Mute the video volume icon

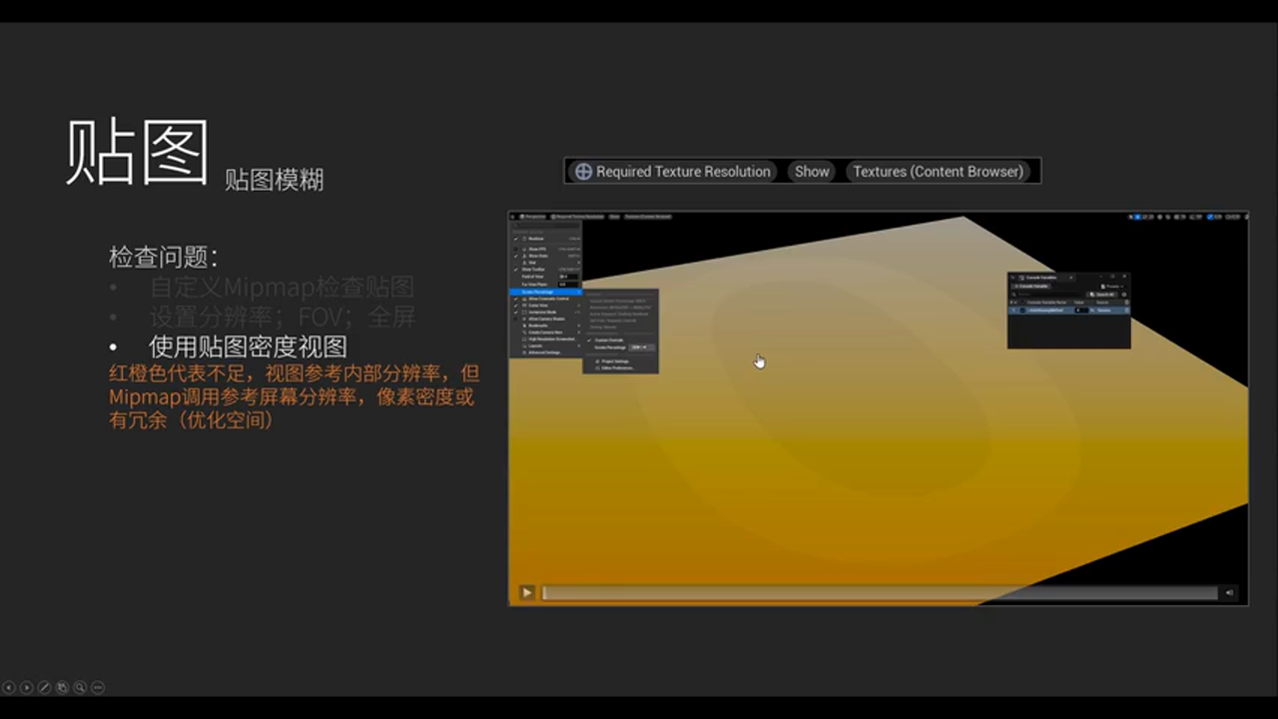(x=1230, y=592)
